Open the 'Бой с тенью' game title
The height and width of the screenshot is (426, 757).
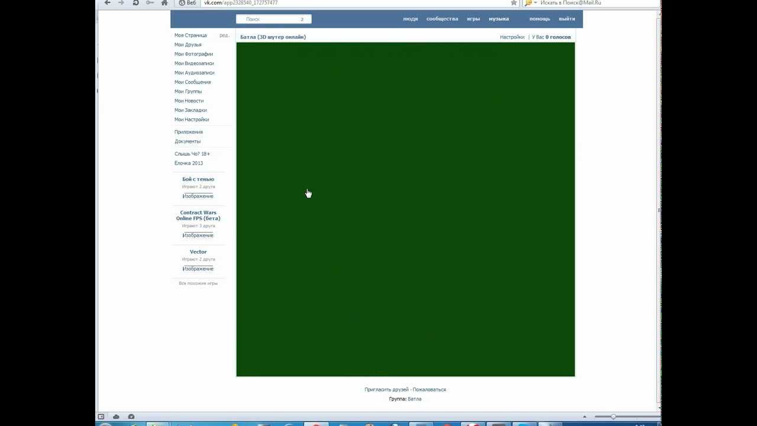[198, 179]
